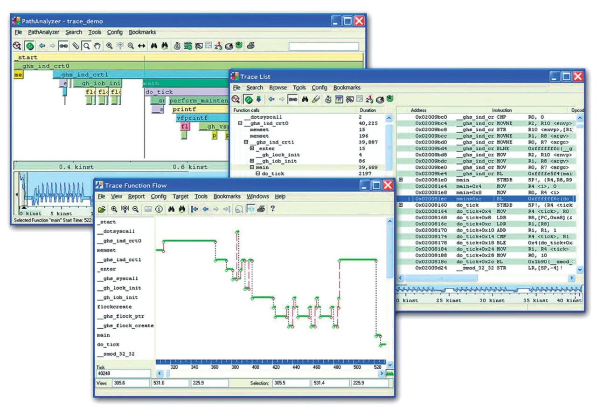Open the Report menu in Trace Function Flow
The height and width of the screenshot is (413, 597).
(x=136, y=196)
